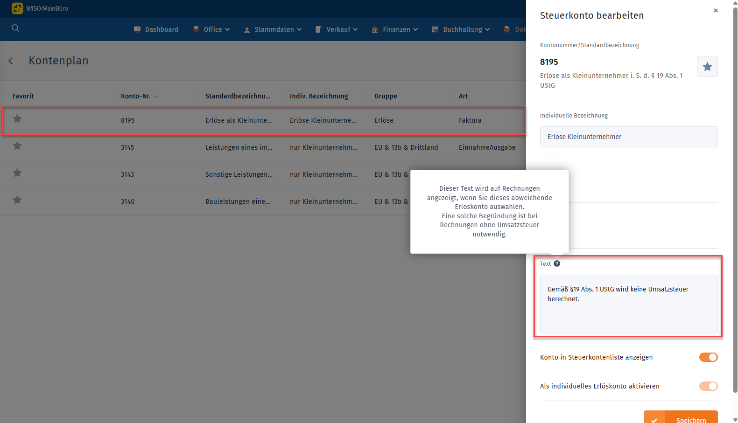Sort table by Art column header

tap(464, 96)
